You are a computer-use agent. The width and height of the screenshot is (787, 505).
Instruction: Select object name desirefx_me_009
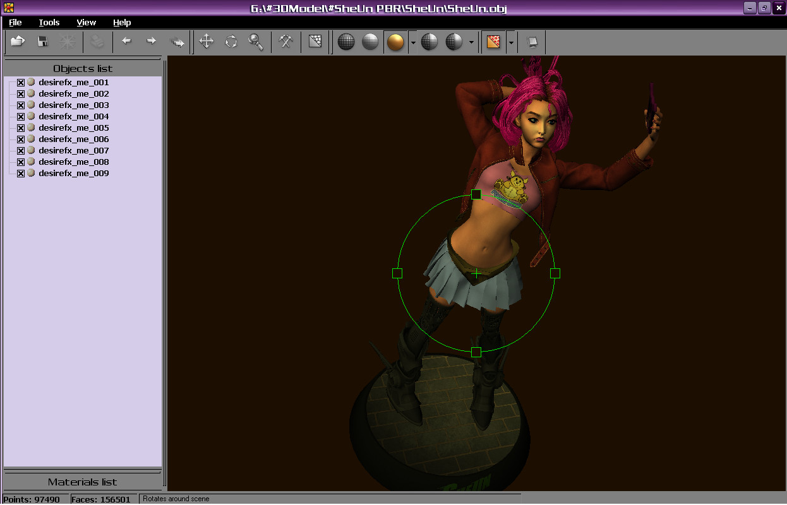point(74,173)
